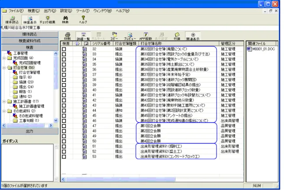The height and width of the screenshot is (191, 285).
Task: Open the ウィンドウ(W) menu
Action: (103, 11)
